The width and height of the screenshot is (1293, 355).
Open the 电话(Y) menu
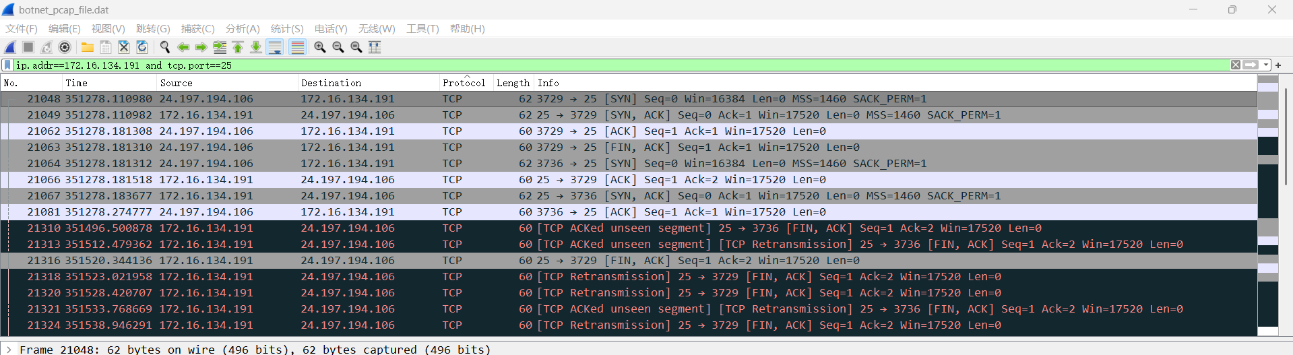[331, 29]
